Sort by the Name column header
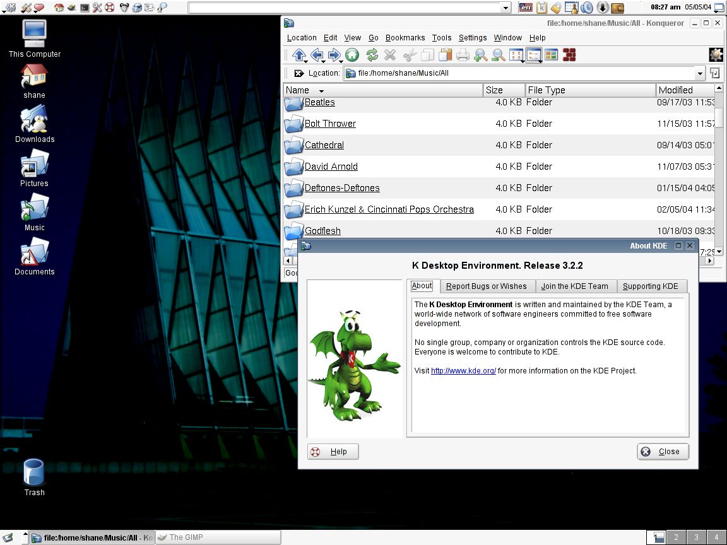The width and height of the screenshot is (727, 545). tap(383, 90)
